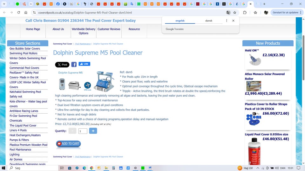Add the pool cleaner to cart

[68, 144]
